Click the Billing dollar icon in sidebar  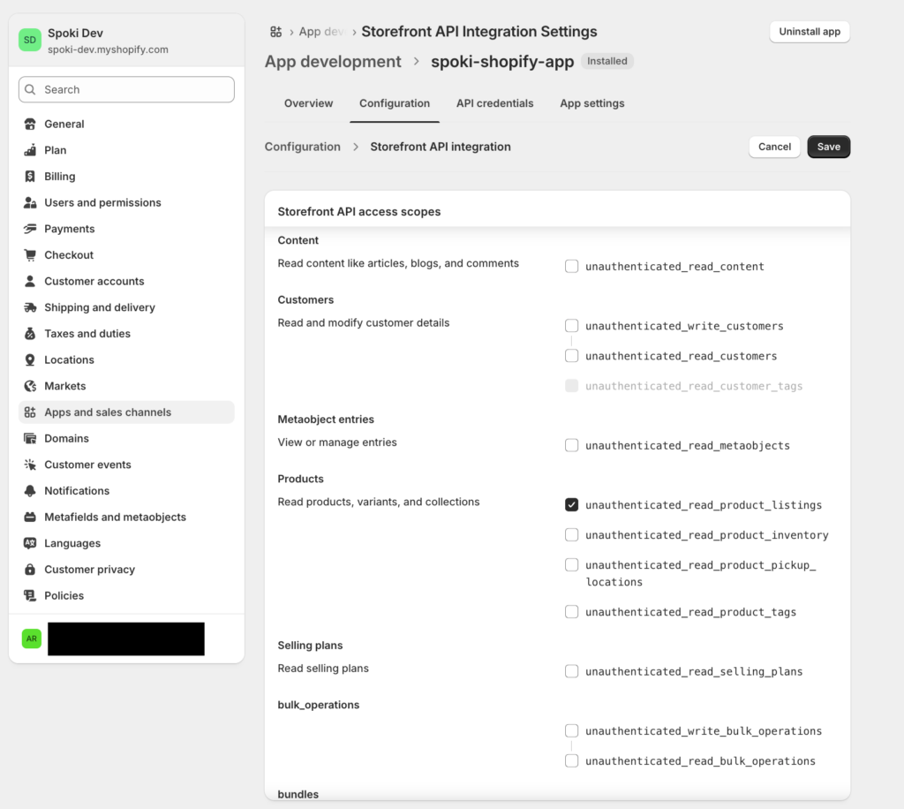coord(30,177)
